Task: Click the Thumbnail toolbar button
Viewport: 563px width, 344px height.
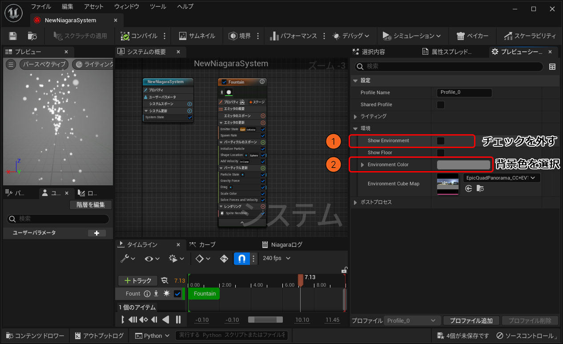Action: 197,36
